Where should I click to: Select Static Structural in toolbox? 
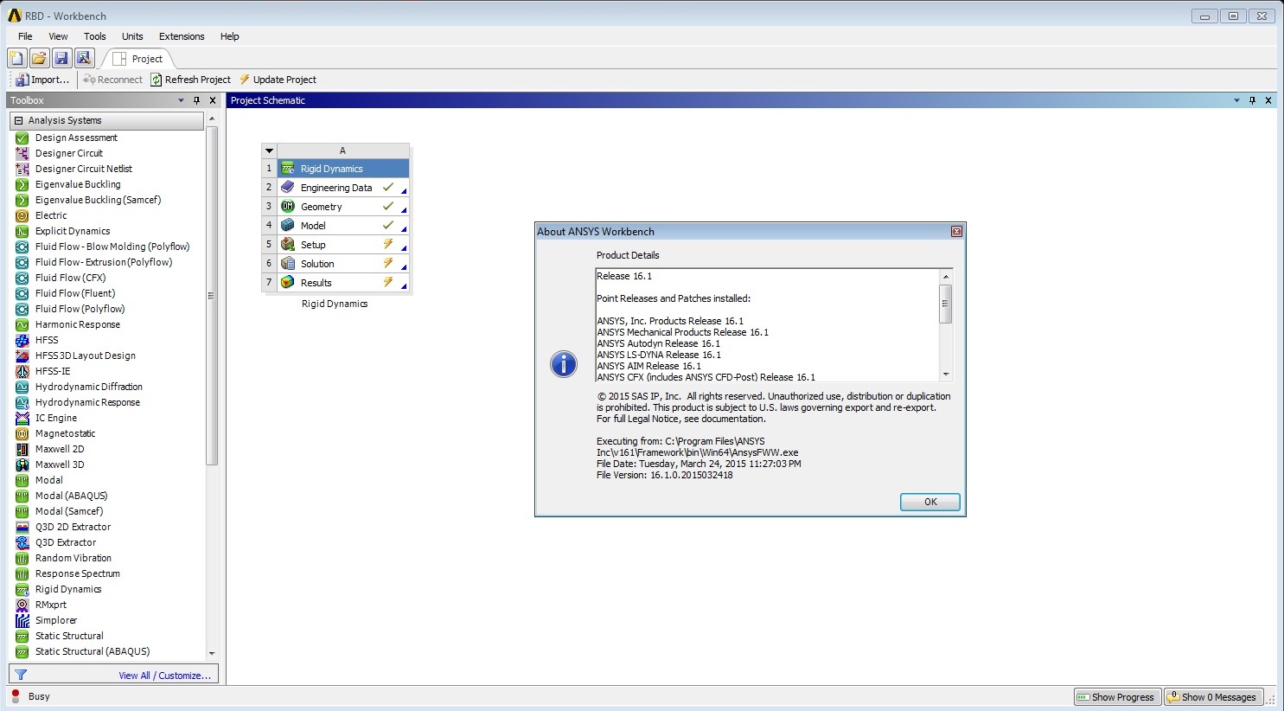(69, 636)
